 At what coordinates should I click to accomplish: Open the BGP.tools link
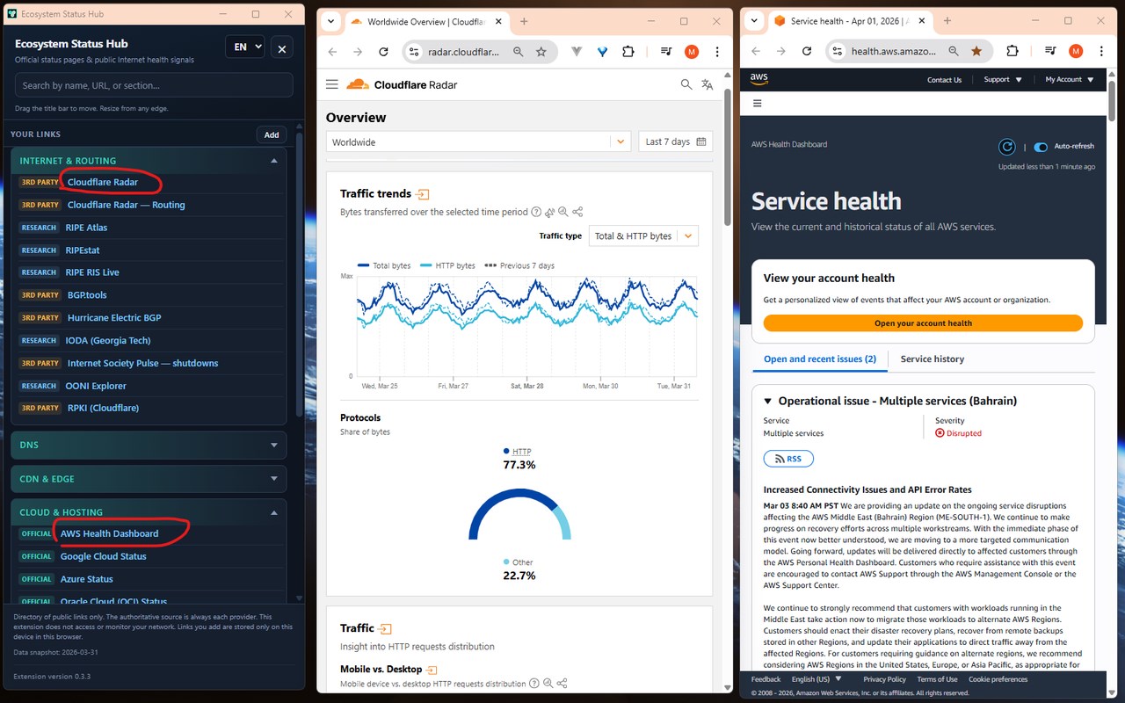[87, 295]
